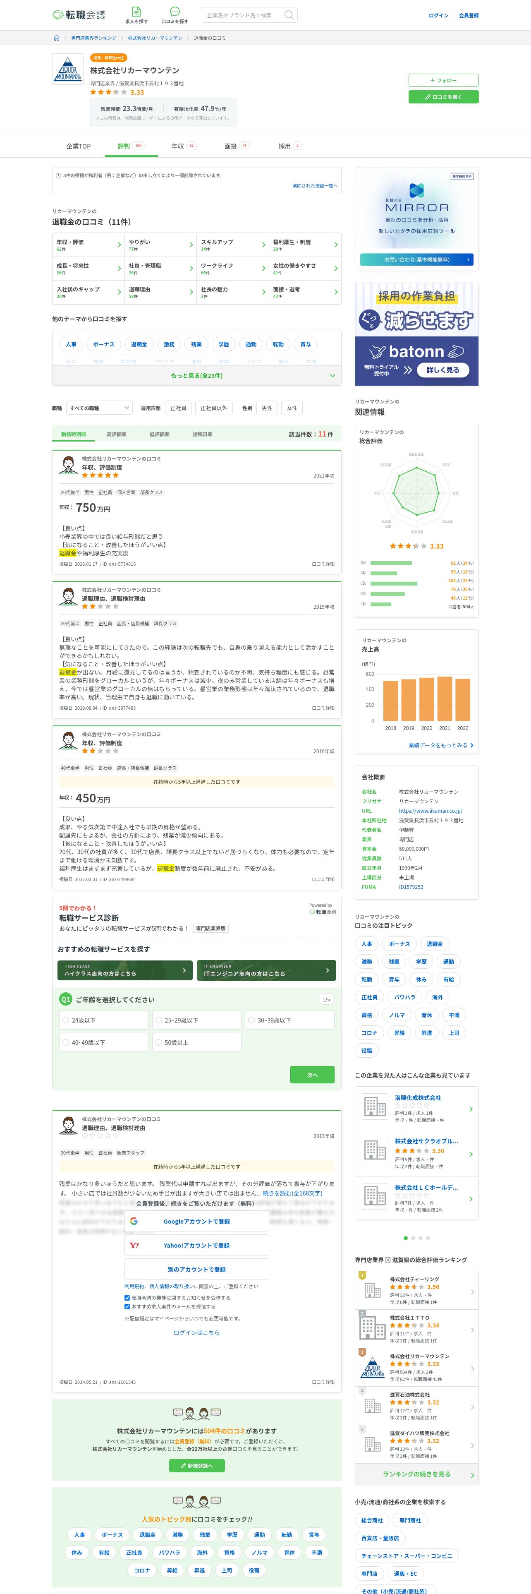
Task: Open 面接・選考 43件 category
Action: (x=305, y=292)
